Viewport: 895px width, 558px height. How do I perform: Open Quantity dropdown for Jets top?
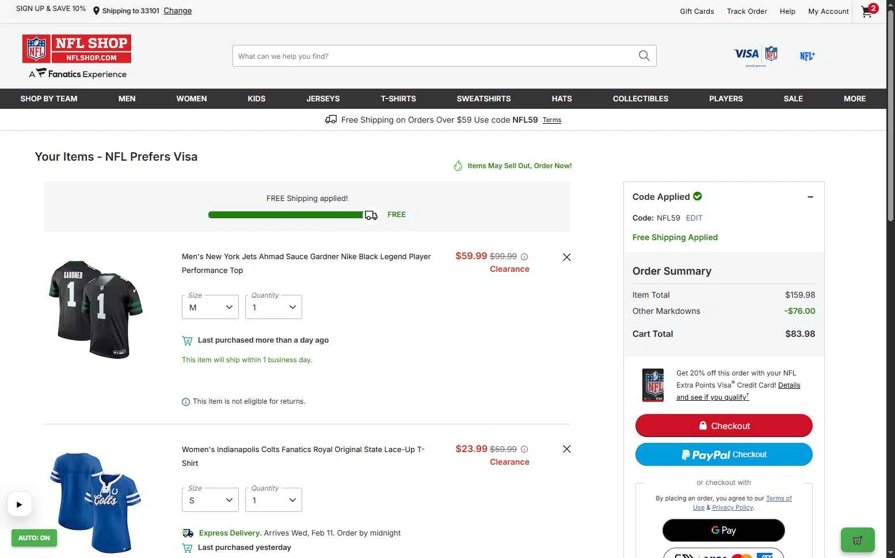click(273, 308)
